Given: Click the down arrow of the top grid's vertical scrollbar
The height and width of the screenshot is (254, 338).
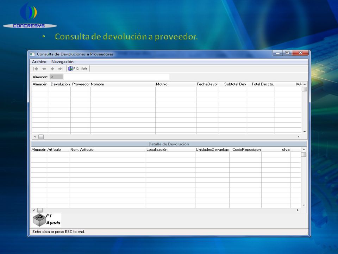Looking at the screenshot, I should (304, 132).
